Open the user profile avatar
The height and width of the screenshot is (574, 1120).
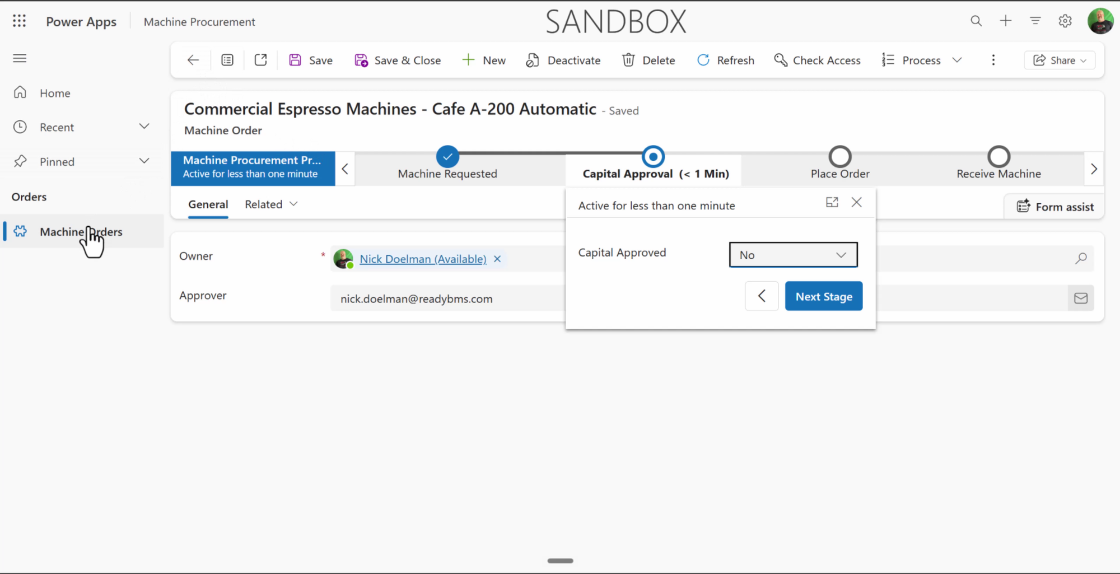click(x=1100, y=21)
